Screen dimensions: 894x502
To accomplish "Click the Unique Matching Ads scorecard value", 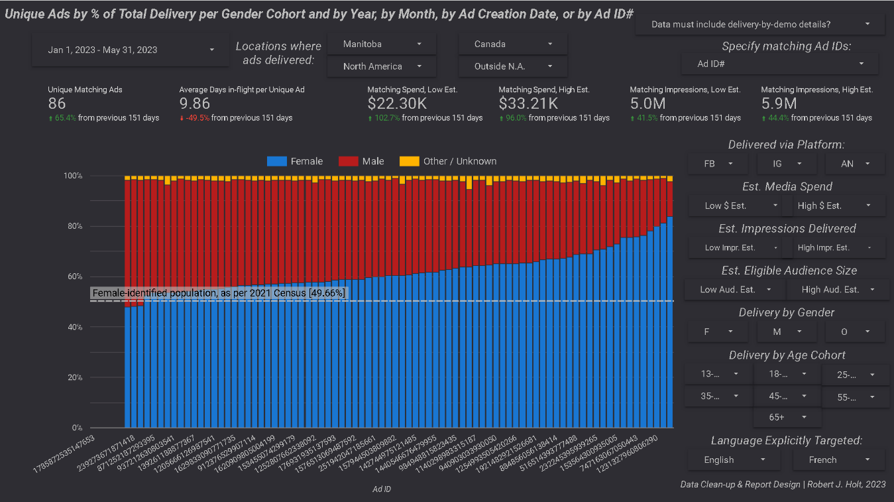I will pos(57,103).
